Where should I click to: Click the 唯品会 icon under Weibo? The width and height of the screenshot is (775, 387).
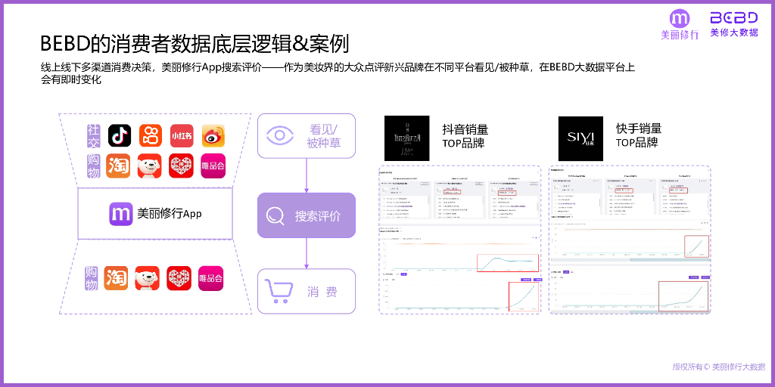coord(213,166)
